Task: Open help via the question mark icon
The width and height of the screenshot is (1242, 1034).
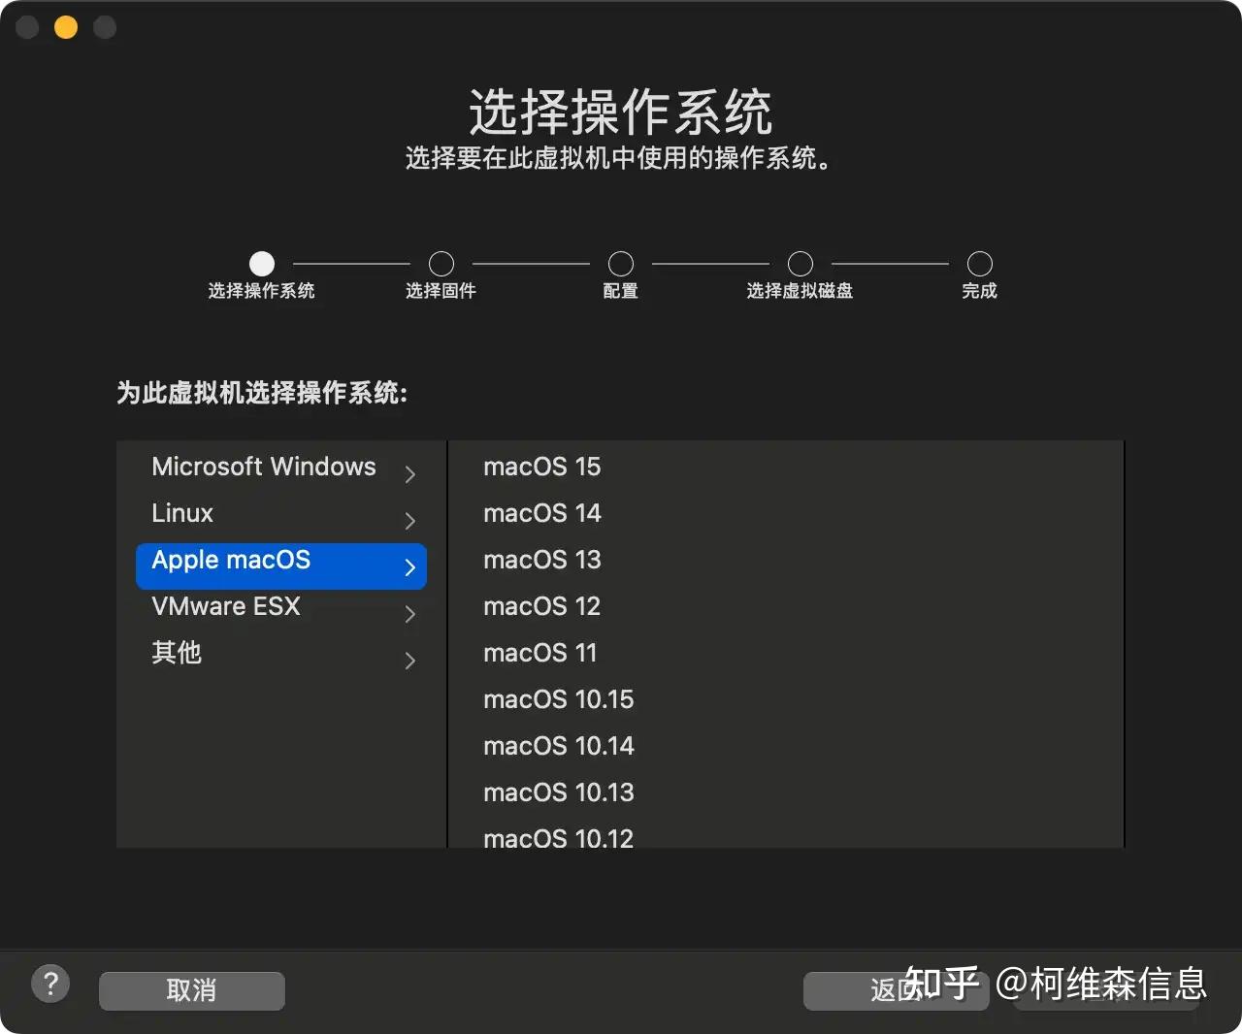Action: pos(50,983)
